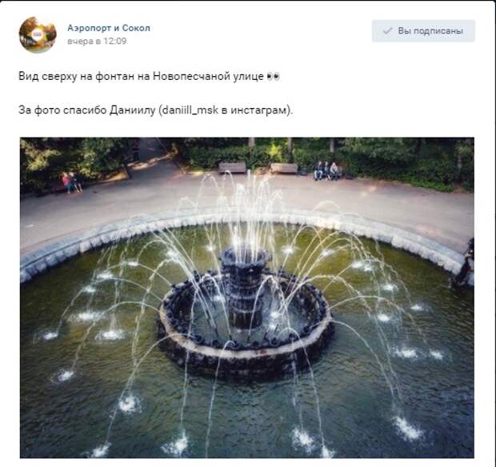This screenshot has height=467, width=496.
Task: Open the Аэропорт и Сокол community link
Action: [109, 28]
